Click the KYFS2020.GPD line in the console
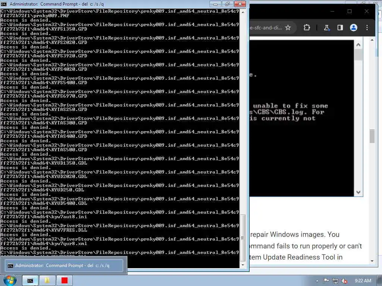The image size is (382, 286). tap(44, 42)
